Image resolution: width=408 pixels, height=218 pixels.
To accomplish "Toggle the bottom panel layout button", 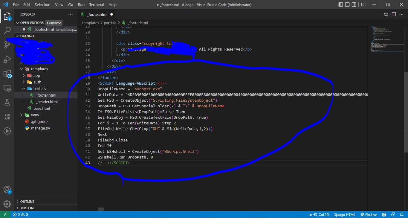I will pos(347,4).
